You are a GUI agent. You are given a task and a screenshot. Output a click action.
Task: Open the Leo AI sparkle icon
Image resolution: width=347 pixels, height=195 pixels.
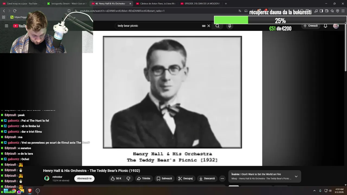coord(332,11)
